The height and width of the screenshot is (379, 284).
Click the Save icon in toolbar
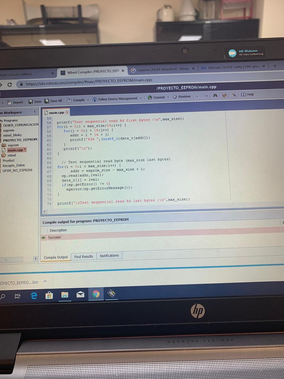coord(31,102)
